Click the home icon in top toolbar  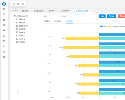18,4
